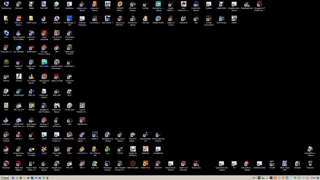Launch Far Manager 3 x64

tap(69, 19)
